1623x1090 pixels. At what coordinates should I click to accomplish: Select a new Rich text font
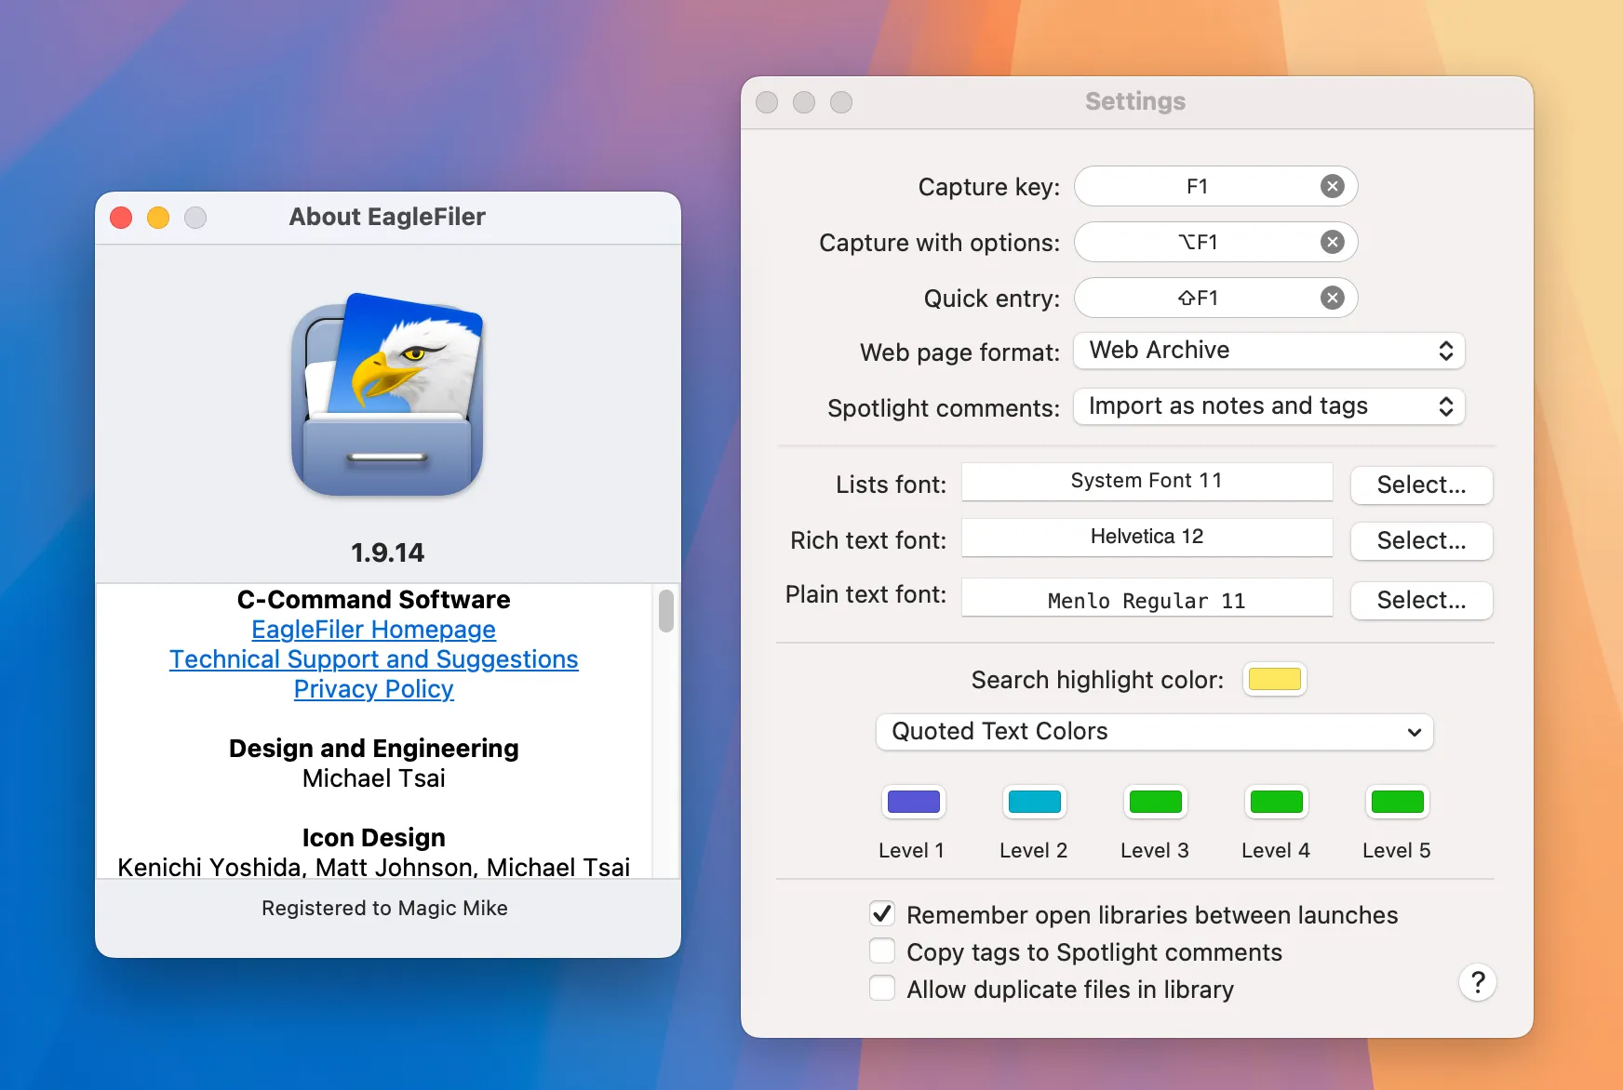pos(1421,541)
